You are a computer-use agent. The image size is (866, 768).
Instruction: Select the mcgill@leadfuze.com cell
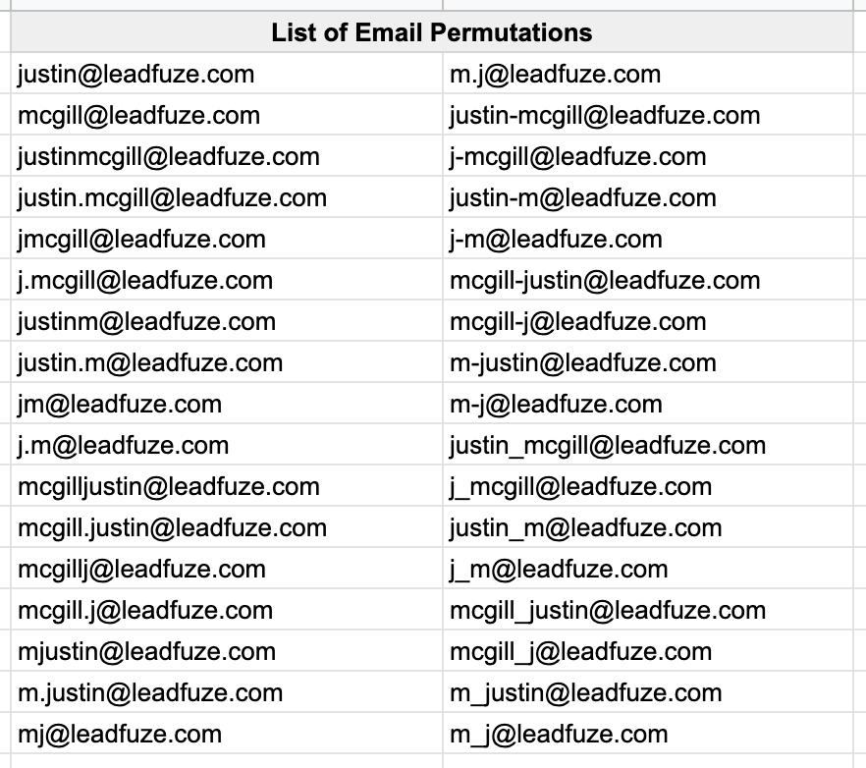point(138,115)
